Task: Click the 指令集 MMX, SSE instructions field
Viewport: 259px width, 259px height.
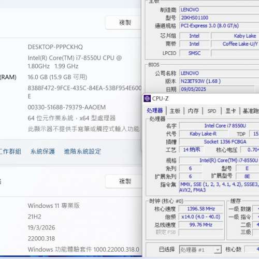Action: coord(219,187)
